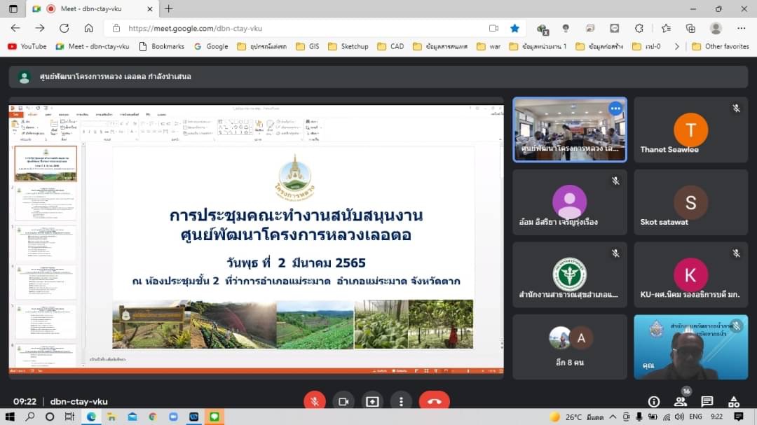Screen dimensions: 757x425
Task: Open a new browser tab
Action: (168, 8)
